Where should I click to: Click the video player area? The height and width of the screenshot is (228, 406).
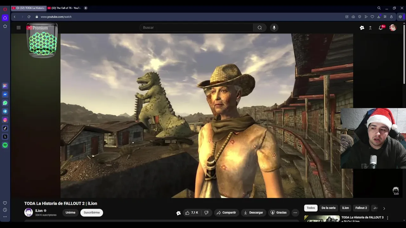point(206,116)
